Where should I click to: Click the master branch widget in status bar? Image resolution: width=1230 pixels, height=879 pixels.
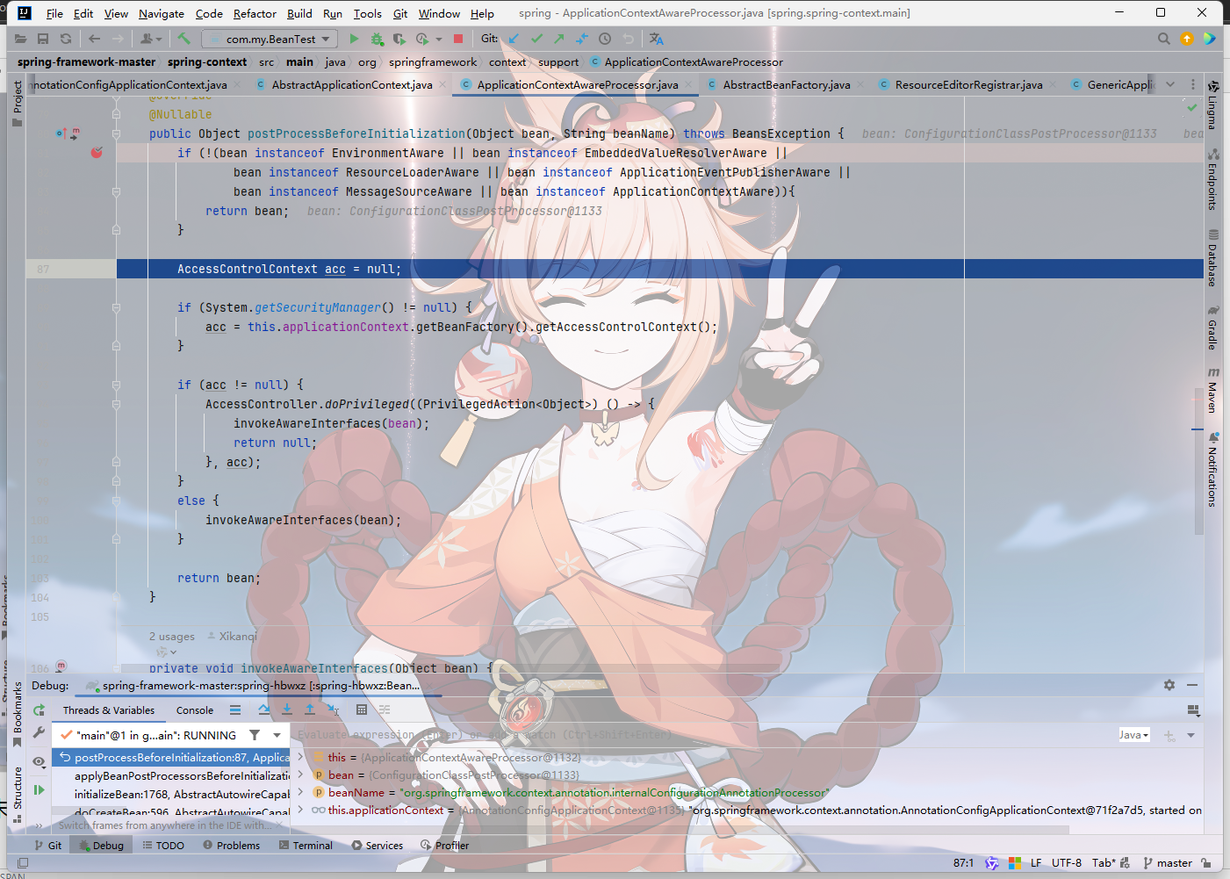coord(1168,863)
